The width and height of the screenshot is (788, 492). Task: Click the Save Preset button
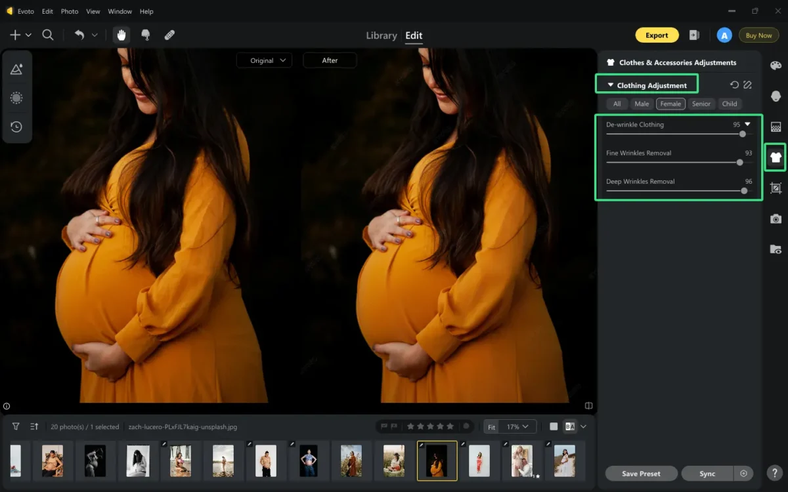pyautogui.click(x=642, y=474)
